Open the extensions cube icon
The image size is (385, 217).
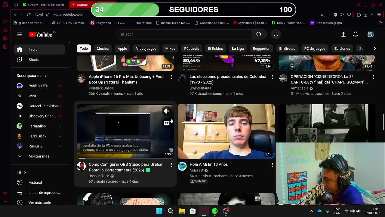point(359,14)
